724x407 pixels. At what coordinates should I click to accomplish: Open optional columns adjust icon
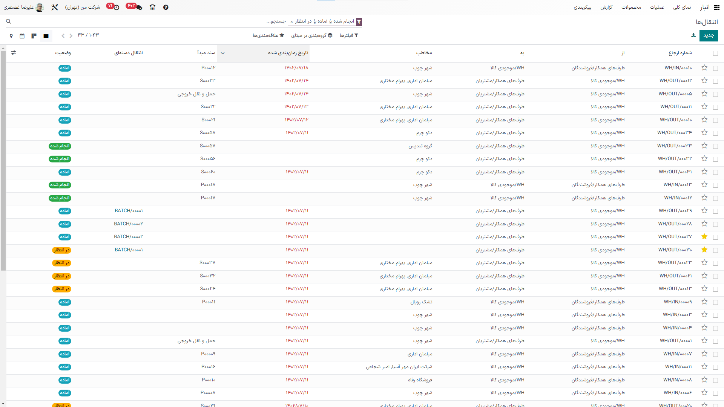(14, 53)
